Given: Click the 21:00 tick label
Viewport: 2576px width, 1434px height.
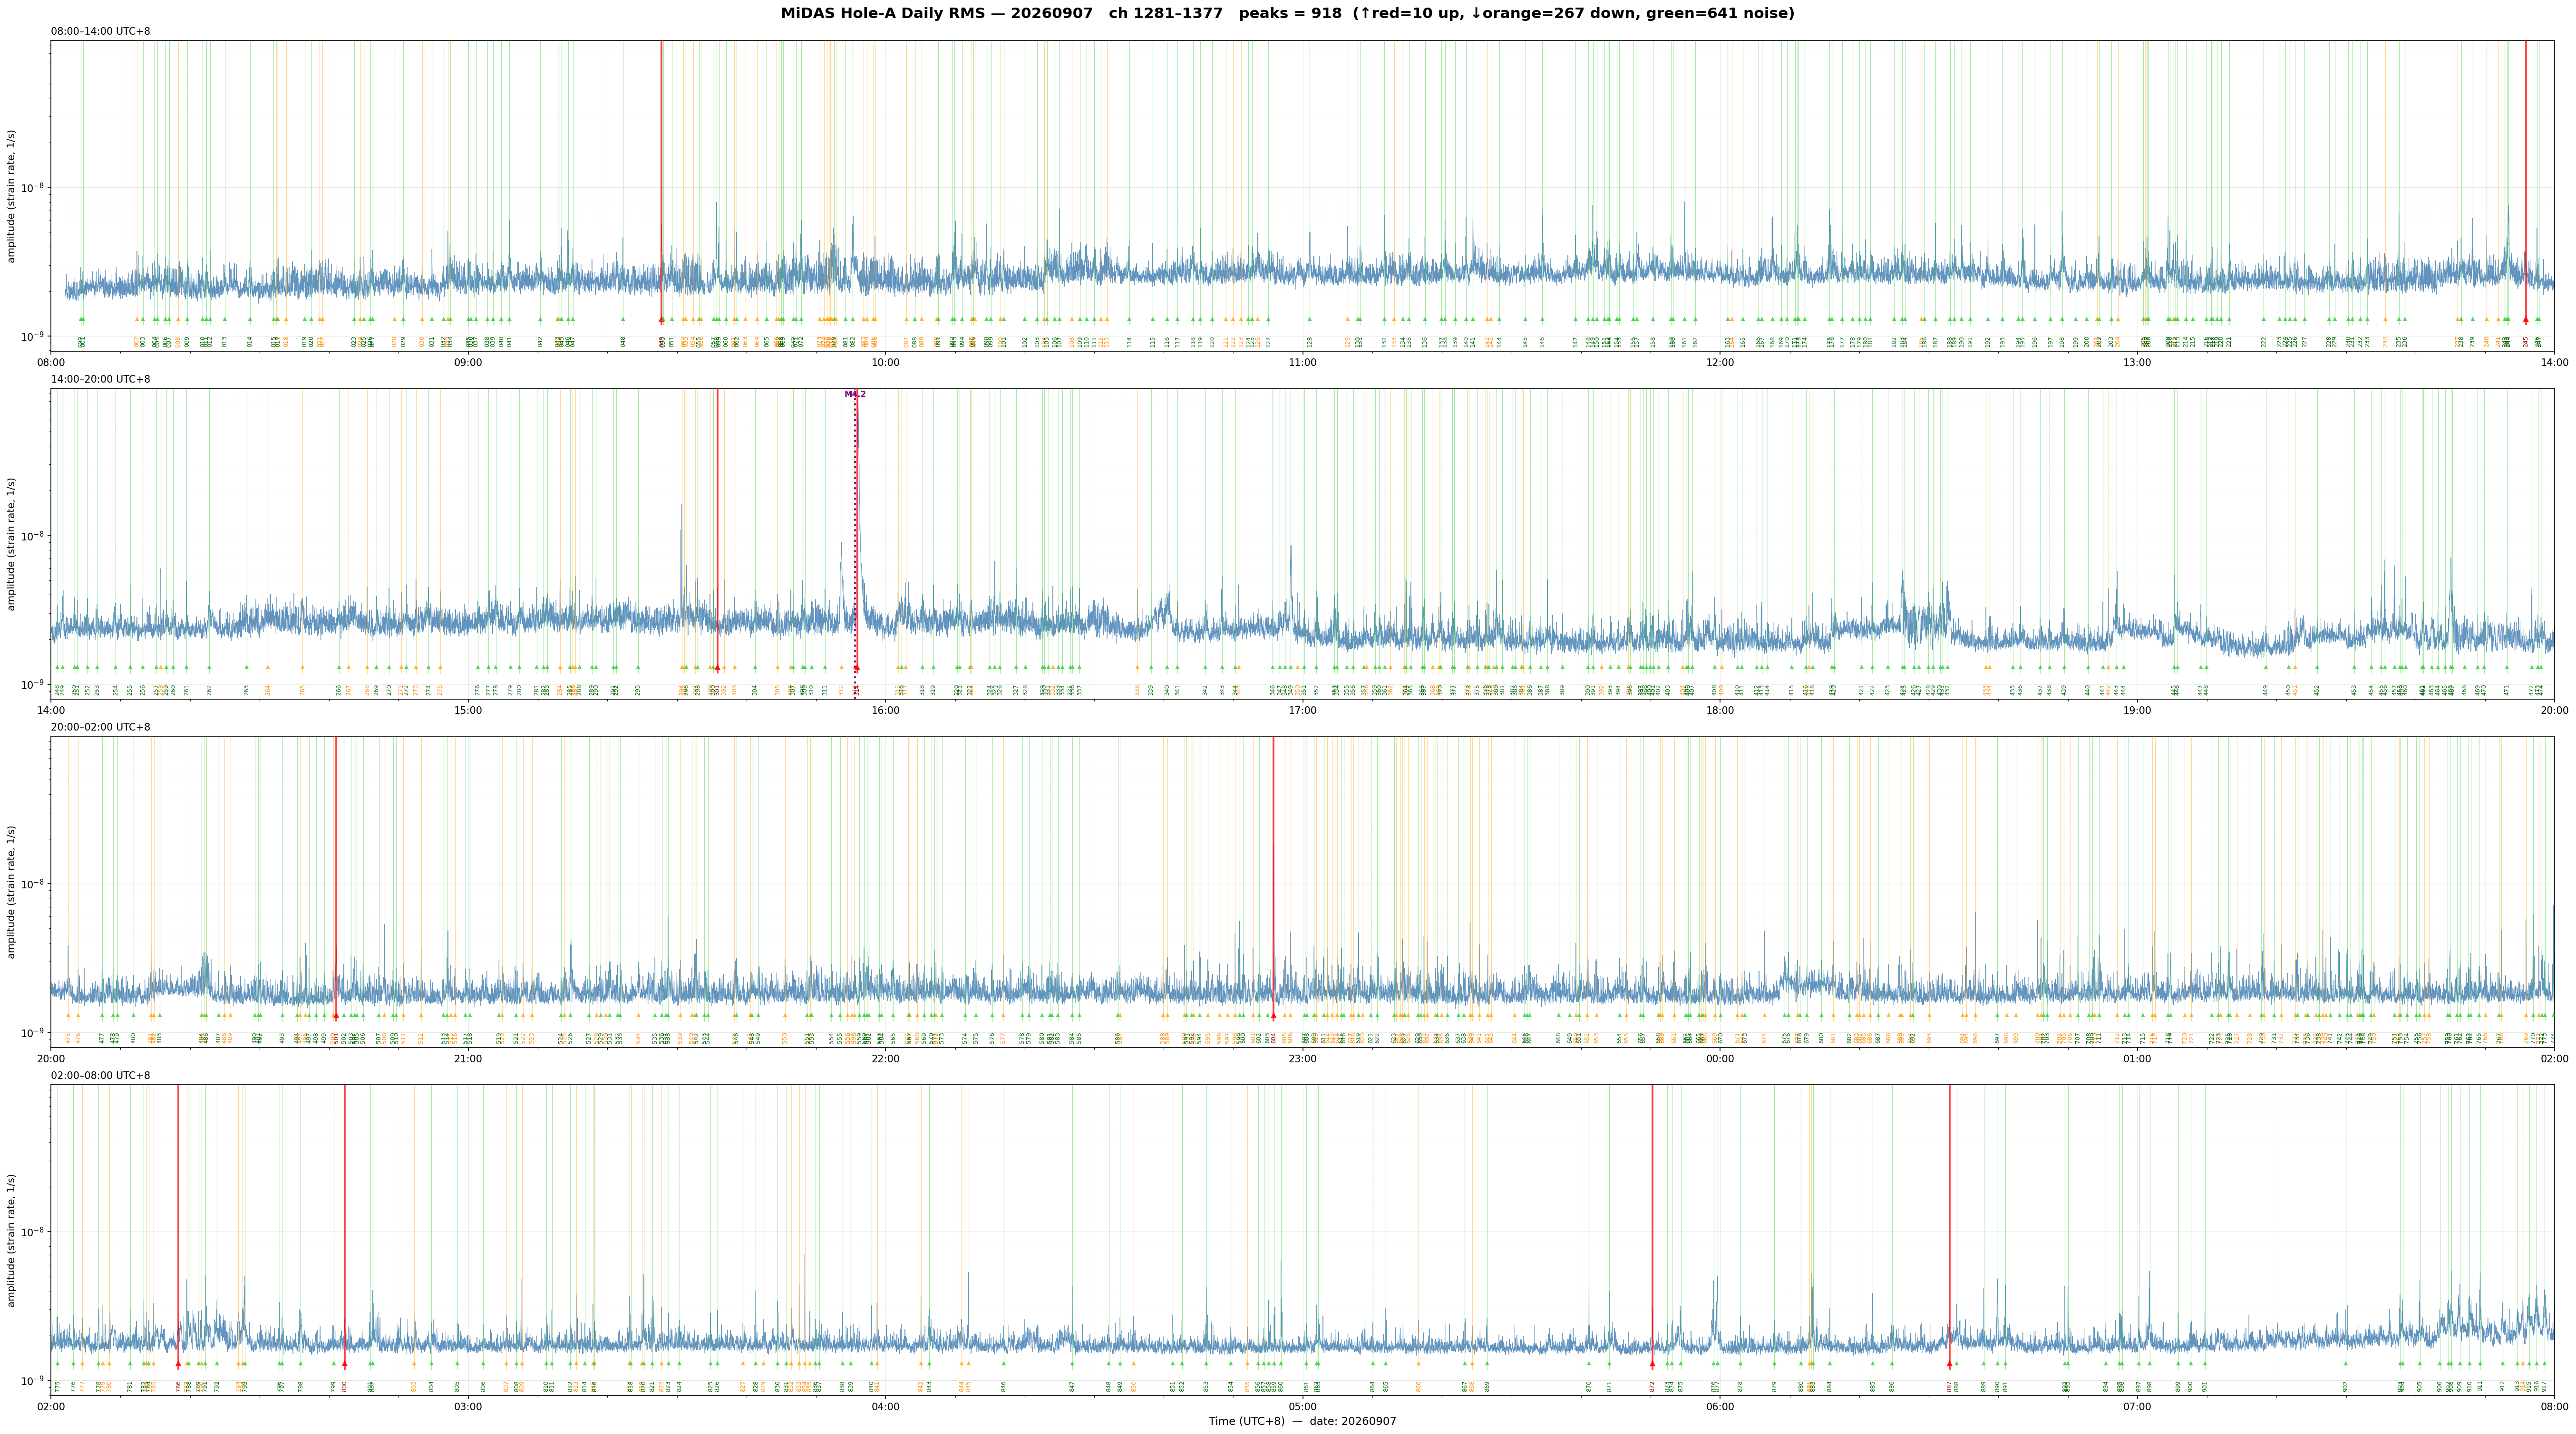Looking at the screenshot, I should (x=468, y=1058).
